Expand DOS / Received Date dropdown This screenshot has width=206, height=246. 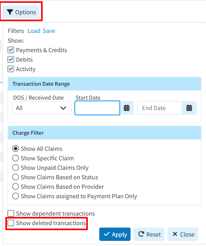(x=42, y=108)
